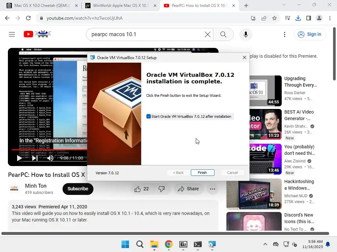Screen dimensions: 337x252
Task: Toggle Chrome side panel icon
Action: (x=309, y=18)
